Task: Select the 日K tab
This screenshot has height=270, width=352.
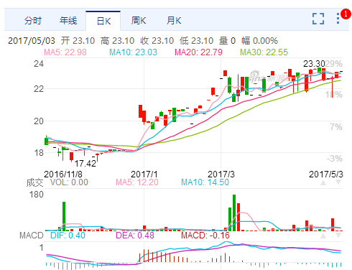Action: [103, 21]
